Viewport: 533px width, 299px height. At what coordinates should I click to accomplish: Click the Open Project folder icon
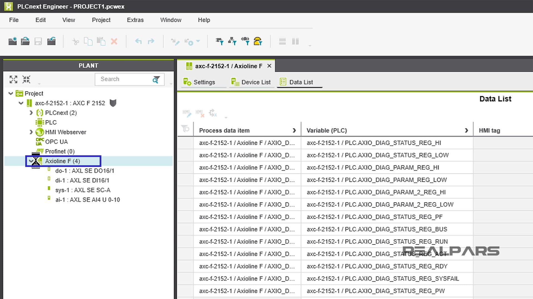(25, 41)
